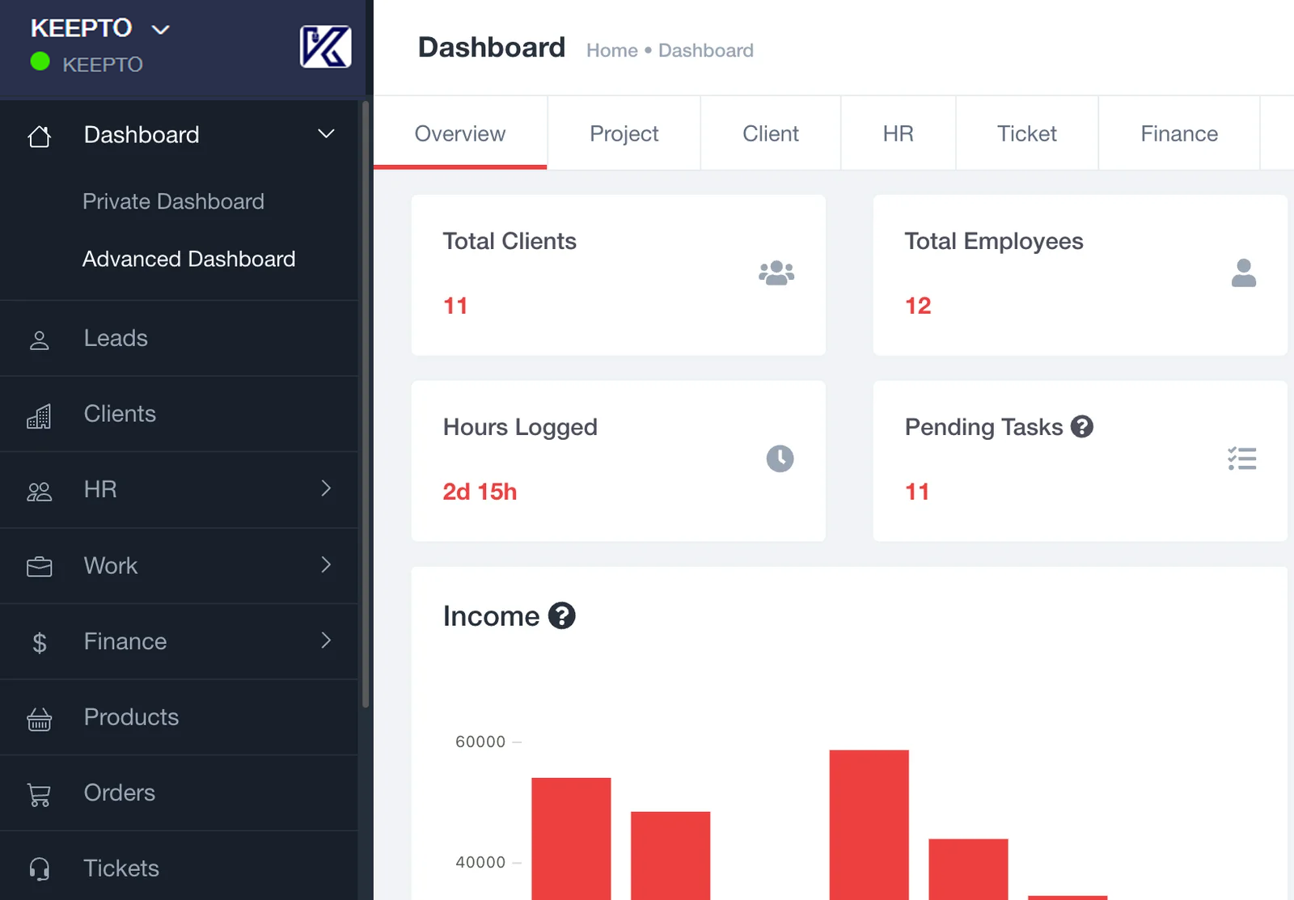Click the Income help question mark icon
This screenshot has width=1294, height=900.
pos(561,616)
